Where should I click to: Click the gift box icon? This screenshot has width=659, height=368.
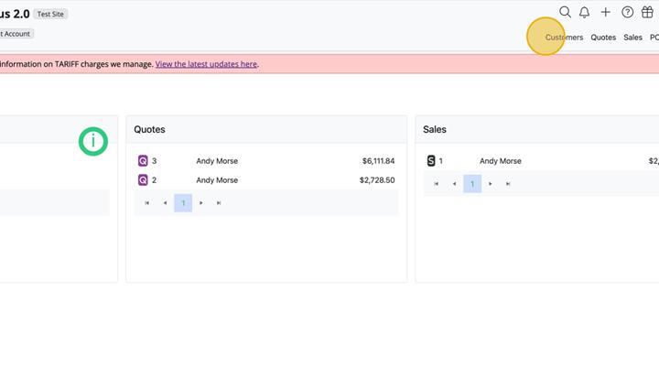[648, 12]
